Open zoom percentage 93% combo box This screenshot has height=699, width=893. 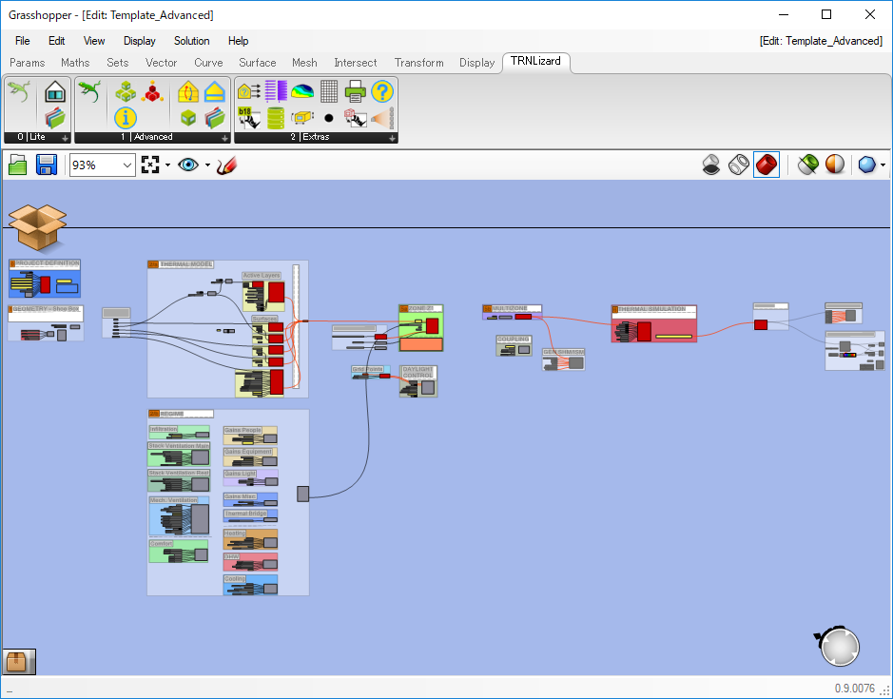click(x=103, y=165)
